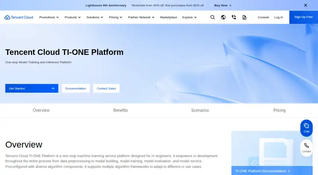Click the Sign Up Free button

pos(303,17)
